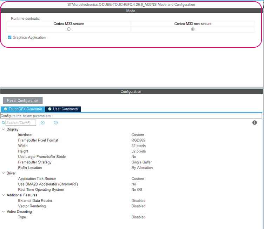Click the Application Tick Source Custom value
The height and width of the screenshot is (229, 264).
point(138,179)
